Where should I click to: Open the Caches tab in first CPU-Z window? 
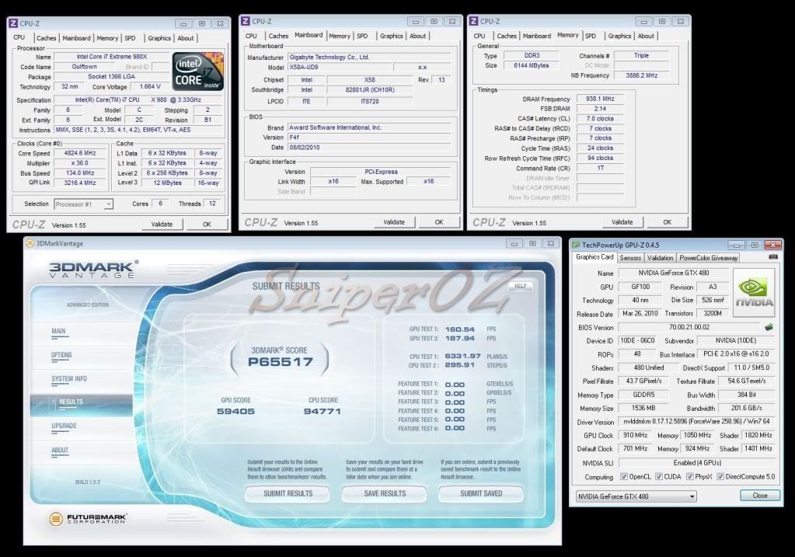[47, 37]
